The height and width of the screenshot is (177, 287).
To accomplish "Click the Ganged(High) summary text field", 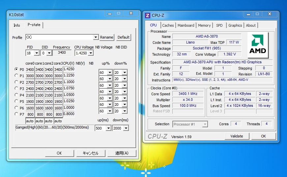I will pyautogui.click(x=55, y=128).
